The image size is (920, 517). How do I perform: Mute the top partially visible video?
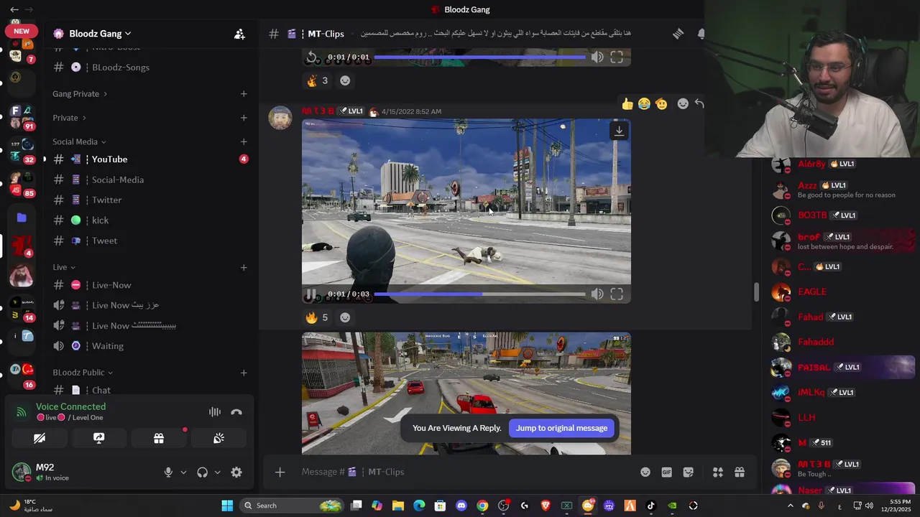pos(597,57)
